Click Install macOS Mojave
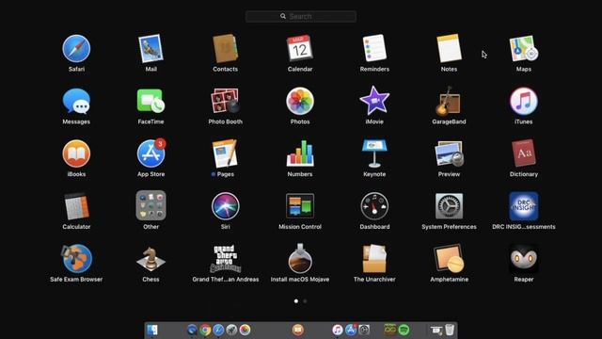The image size is (602, 339). (x=300, y=259)
